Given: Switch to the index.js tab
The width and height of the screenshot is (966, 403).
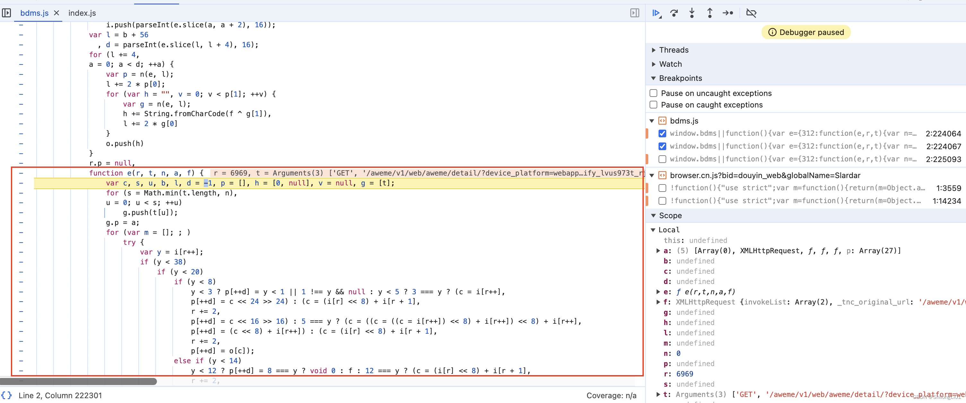Looking at the screenshot, I should tap(82, 13).
